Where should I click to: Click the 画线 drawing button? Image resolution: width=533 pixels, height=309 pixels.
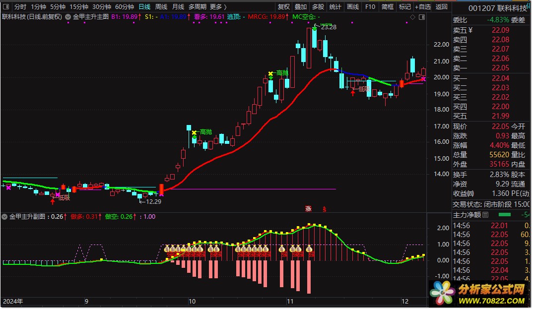coord(353,6)
